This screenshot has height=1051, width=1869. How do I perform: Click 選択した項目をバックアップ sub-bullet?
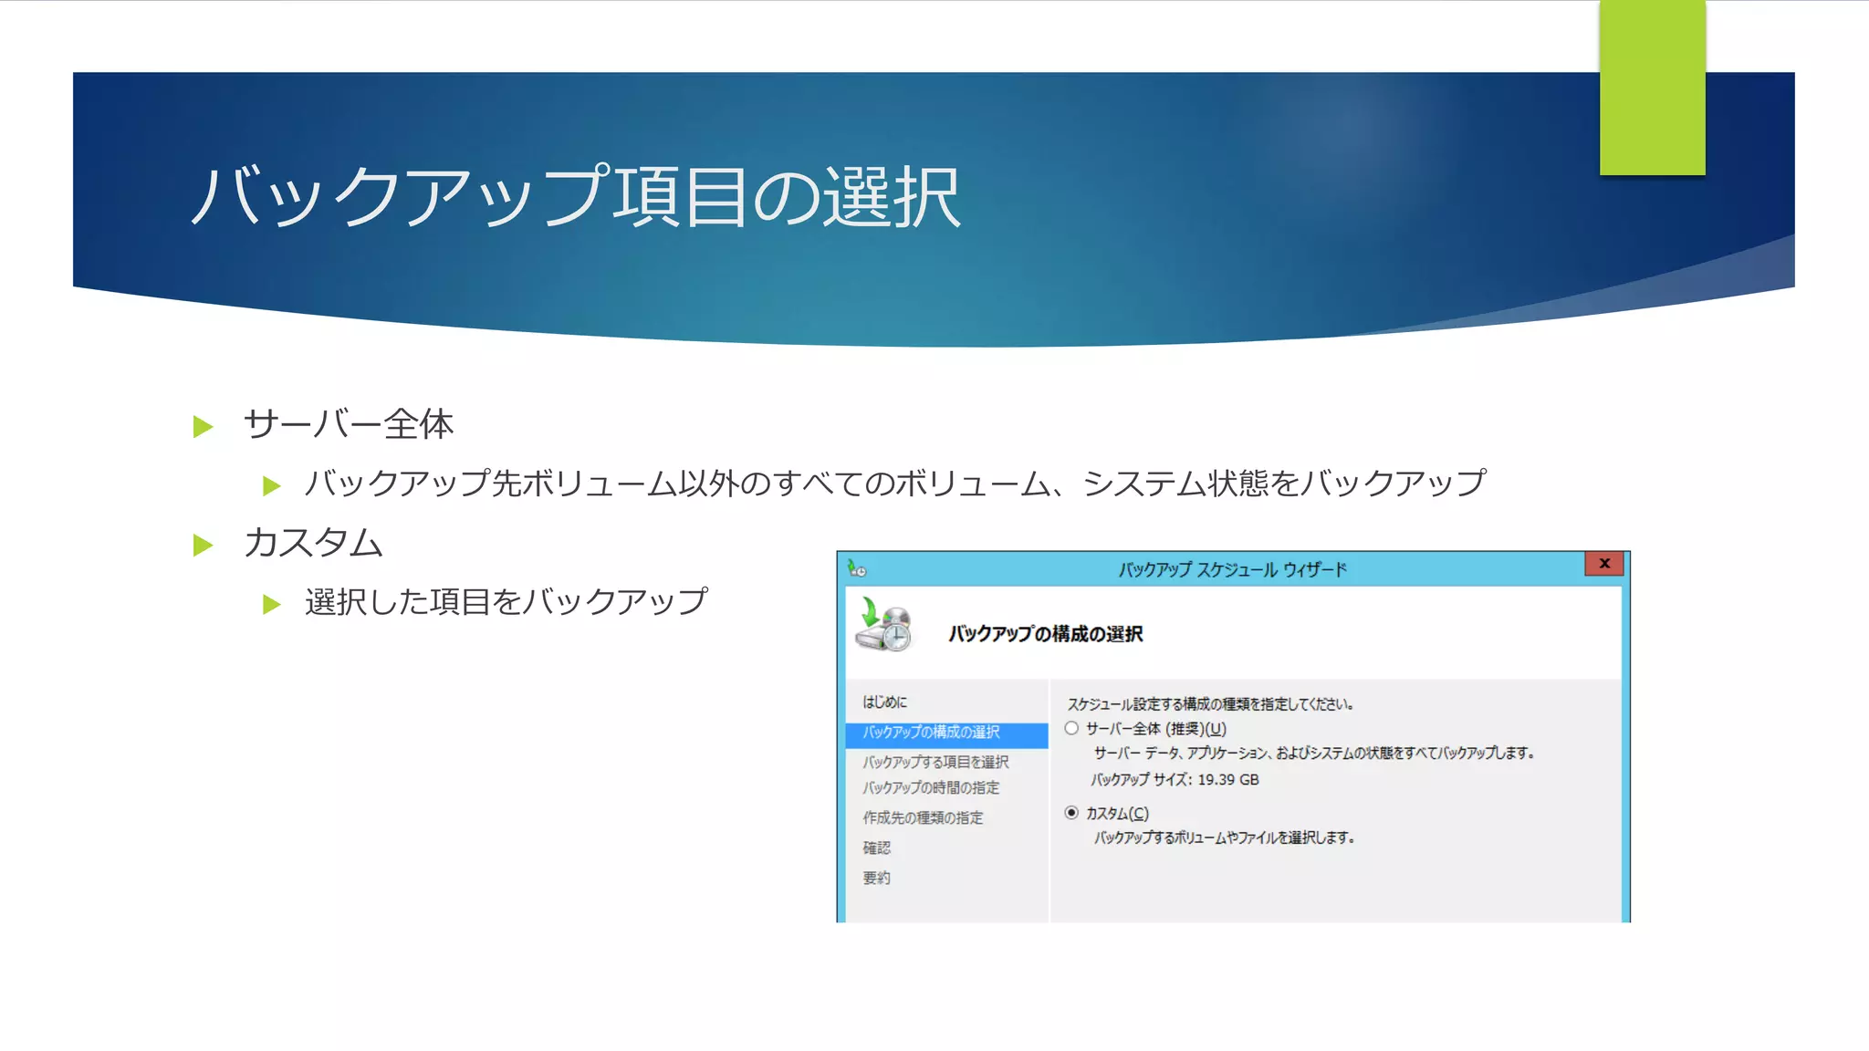pyautogui.click(x=506, y=601)
